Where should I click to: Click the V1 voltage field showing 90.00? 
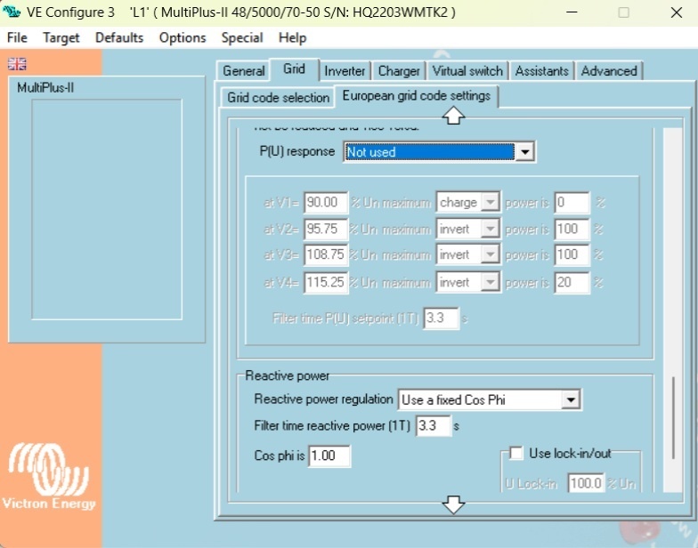pos(326,203)
